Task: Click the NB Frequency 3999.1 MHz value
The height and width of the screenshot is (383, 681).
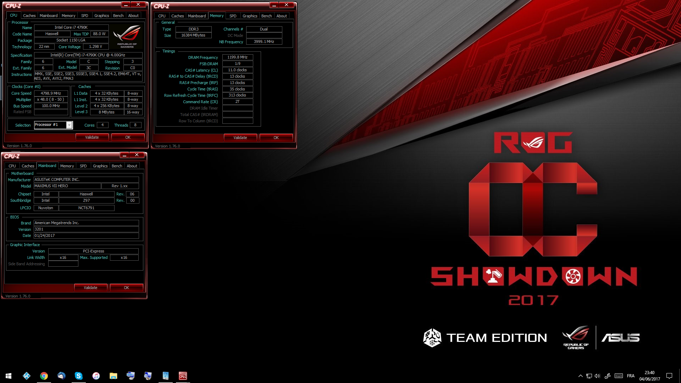Action: 264,41
